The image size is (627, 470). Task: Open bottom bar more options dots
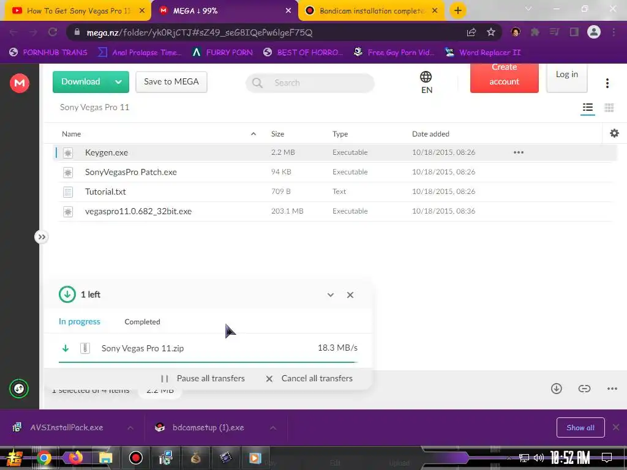(x=612, y=389)
